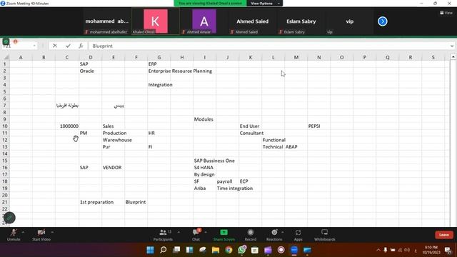This screenshot has width=457, height=257.
Task: Open the clock showing 9:10 PM
Action: coord(431,250)
